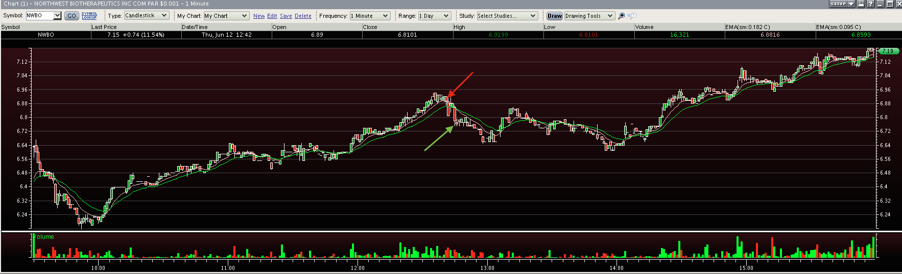Click the Volume pane label
The image size is (902, 274).
point(44,237)
